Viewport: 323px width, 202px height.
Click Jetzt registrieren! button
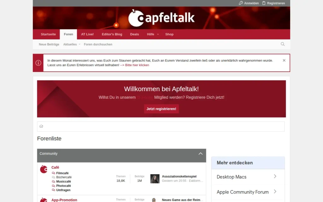coord(161,109)
